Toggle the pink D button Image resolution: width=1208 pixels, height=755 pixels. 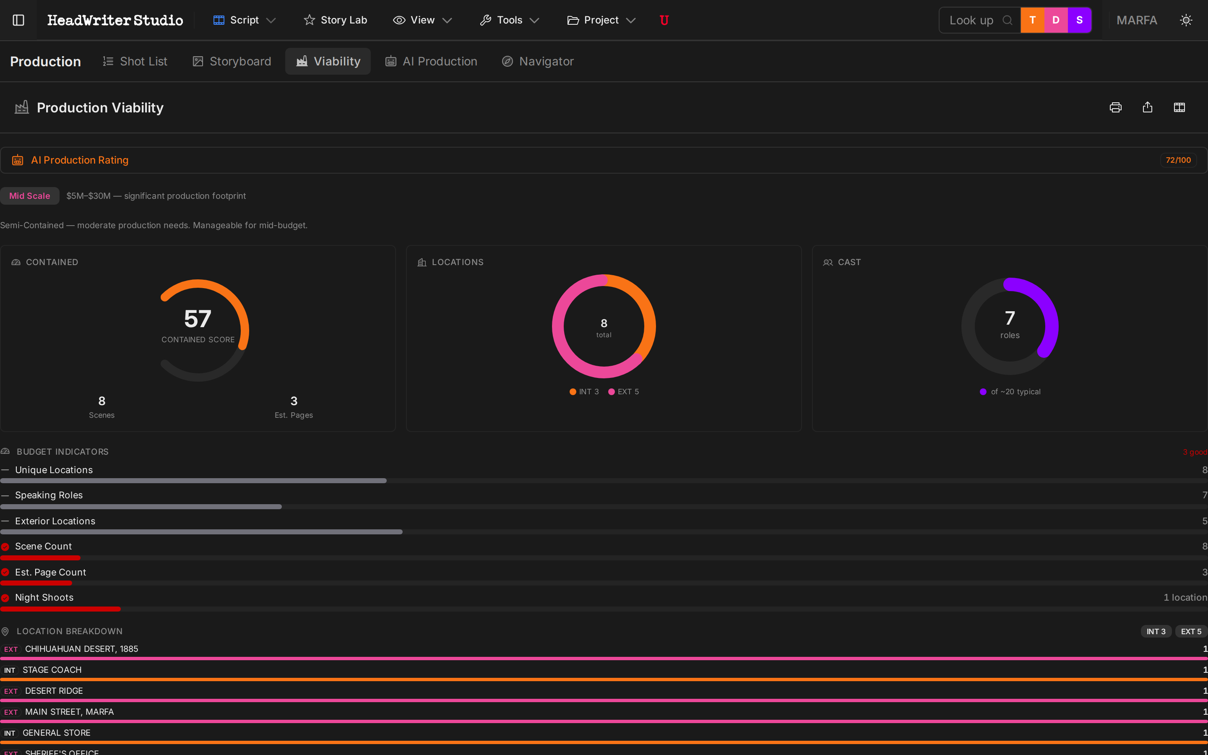pos(1056,20)
